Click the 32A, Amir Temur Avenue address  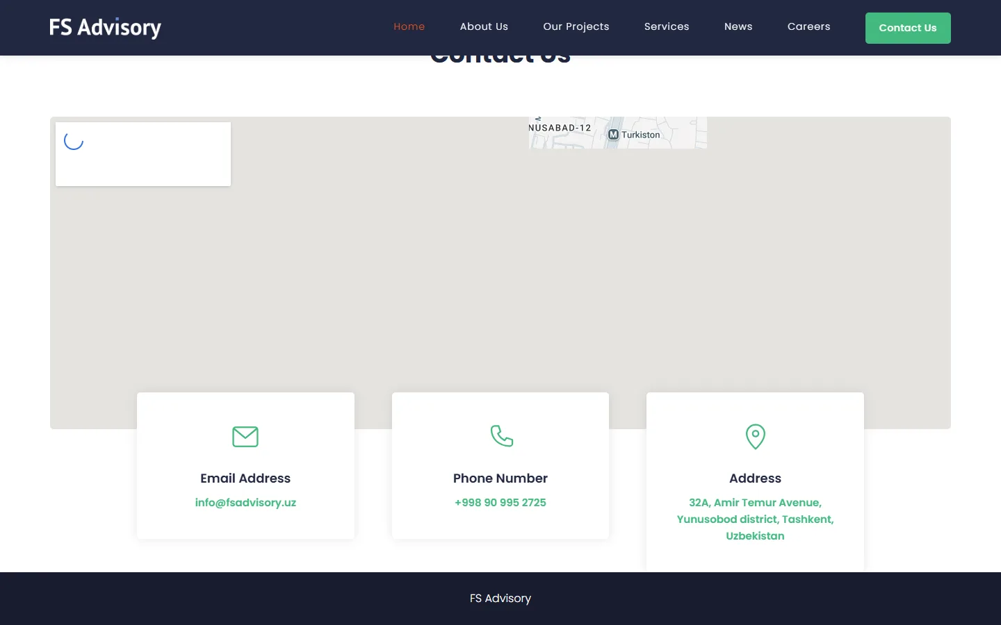click(756, 519)
